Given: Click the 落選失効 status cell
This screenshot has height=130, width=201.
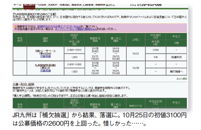Looking at the screenshot, I should coord(176,57).
